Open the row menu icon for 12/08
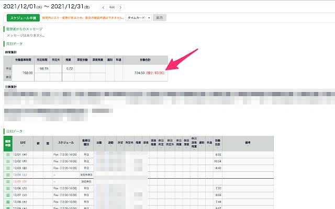 pos(8,202)
